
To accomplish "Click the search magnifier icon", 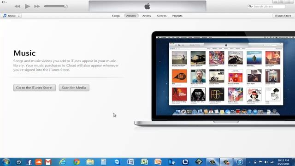I will click(x=250, y=6).
